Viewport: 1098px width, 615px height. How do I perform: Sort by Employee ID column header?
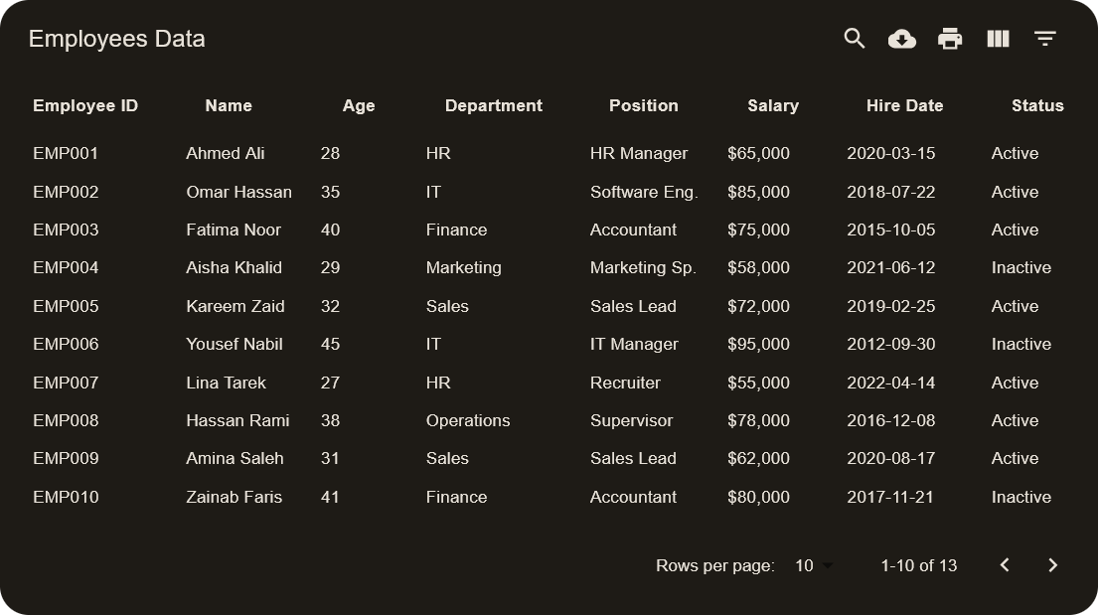point(85,105)
